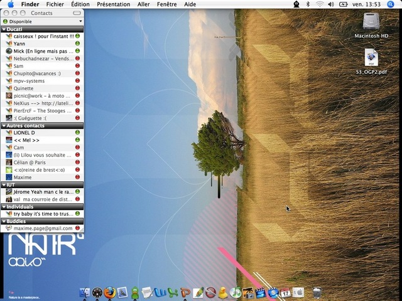
Task: Click the Wi-Fi AirPort status icon
Action: [x=320, y=4]
